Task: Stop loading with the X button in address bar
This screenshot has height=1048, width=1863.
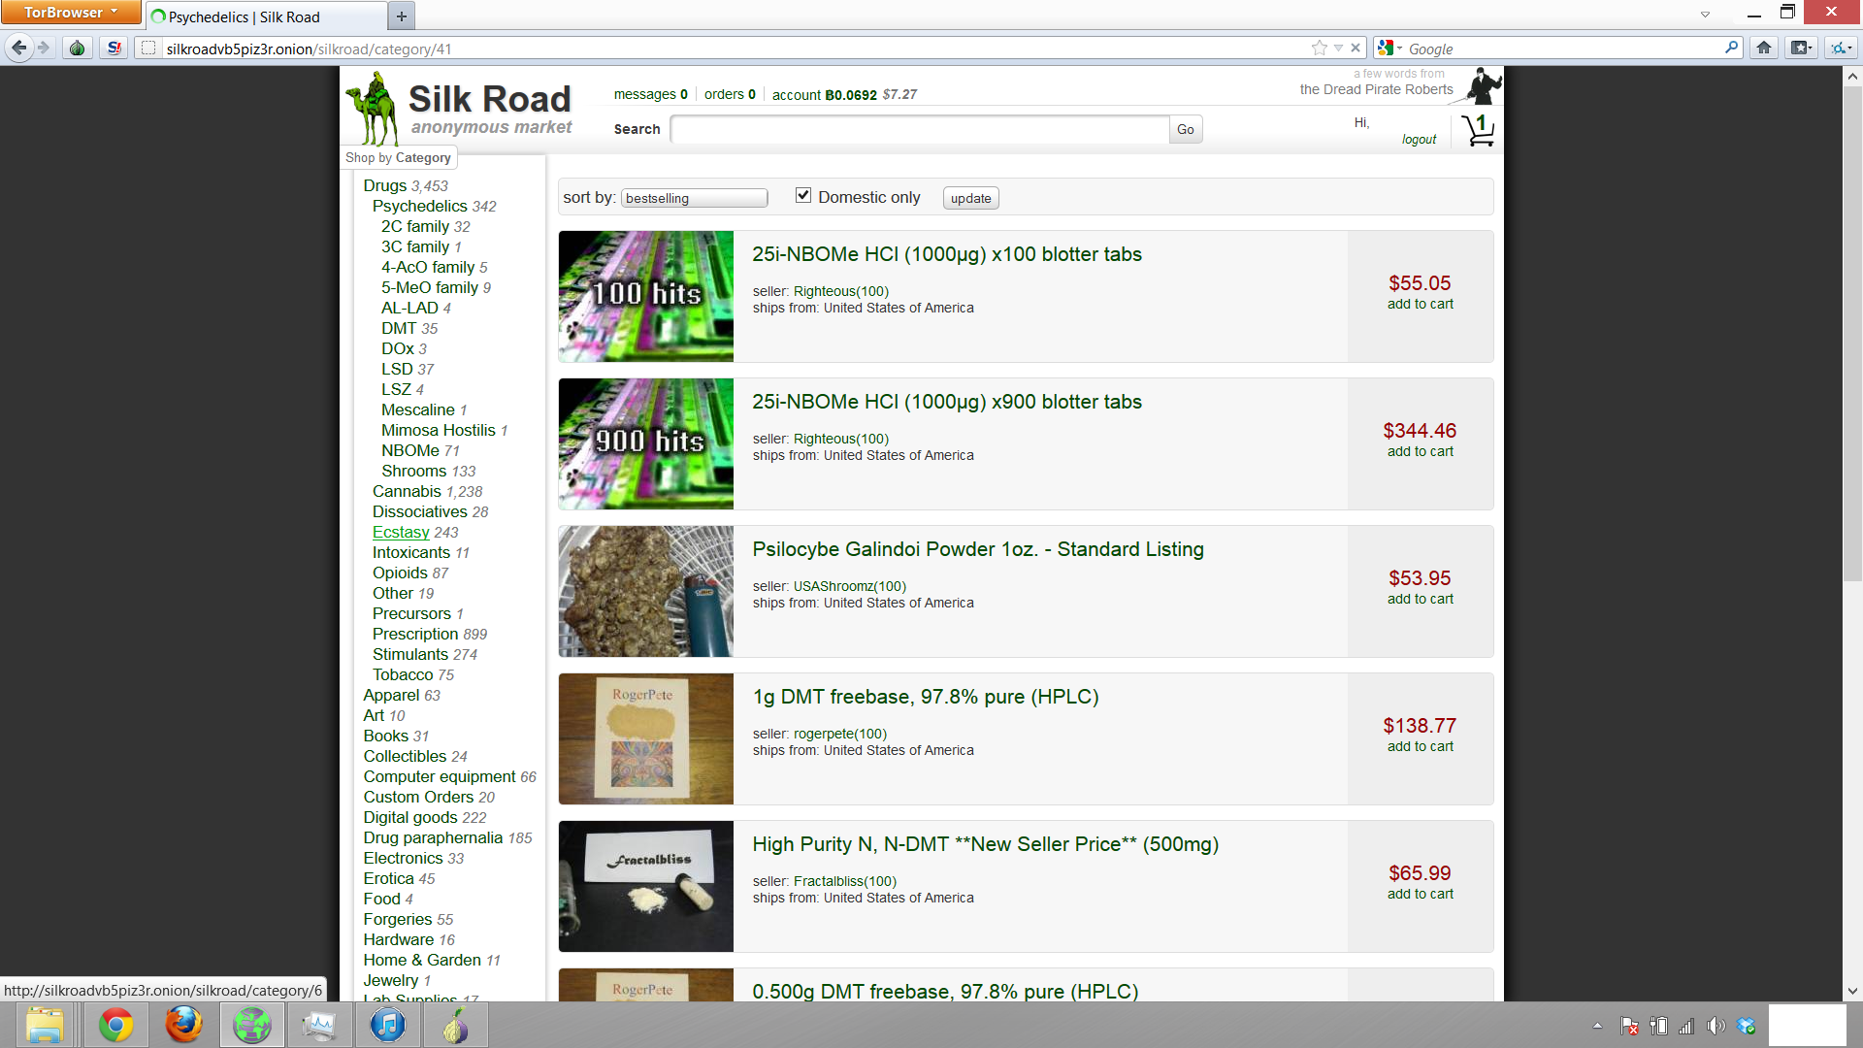Action: 1356,48
